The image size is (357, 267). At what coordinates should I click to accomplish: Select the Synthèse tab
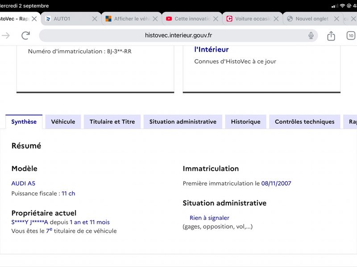coord(24,121)
